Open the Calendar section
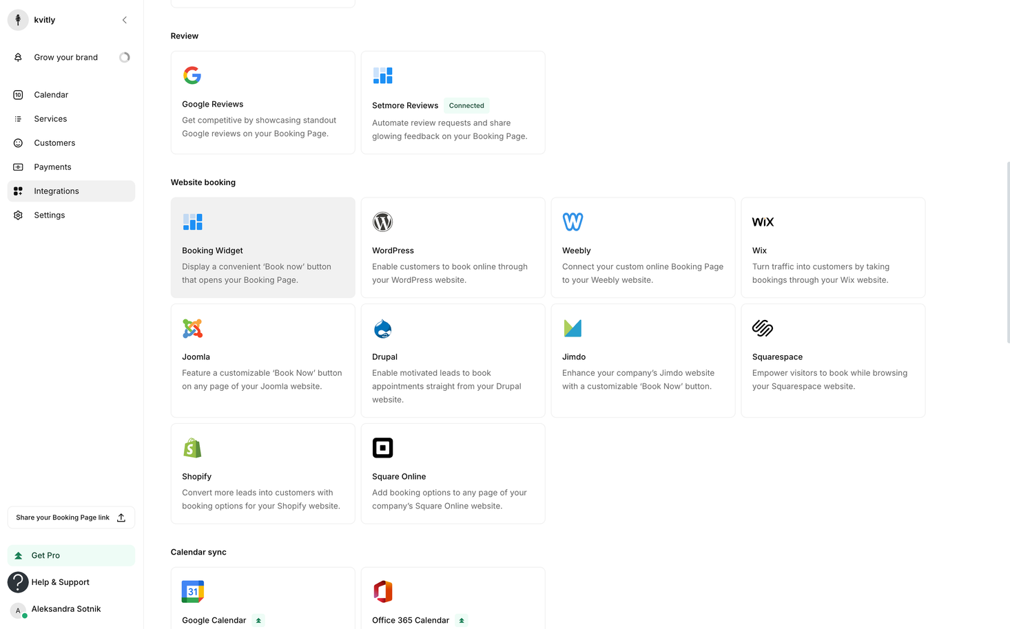This screenshot has height=629, width=1010. click(x=72, y=95)
